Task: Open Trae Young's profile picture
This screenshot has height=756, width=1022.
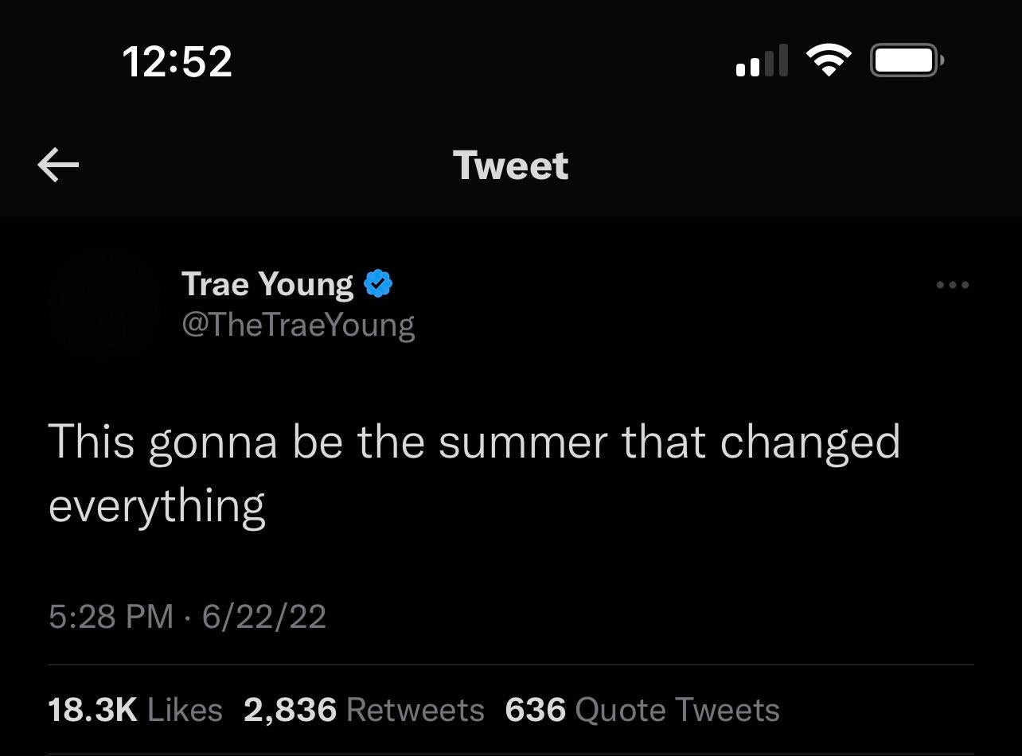Action: pos(104,304)
